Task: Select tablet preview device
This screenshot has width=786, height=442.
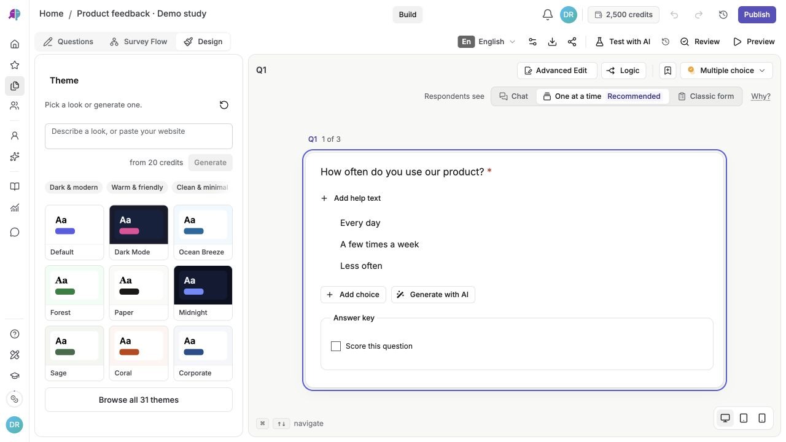Action: pos(744,418)
